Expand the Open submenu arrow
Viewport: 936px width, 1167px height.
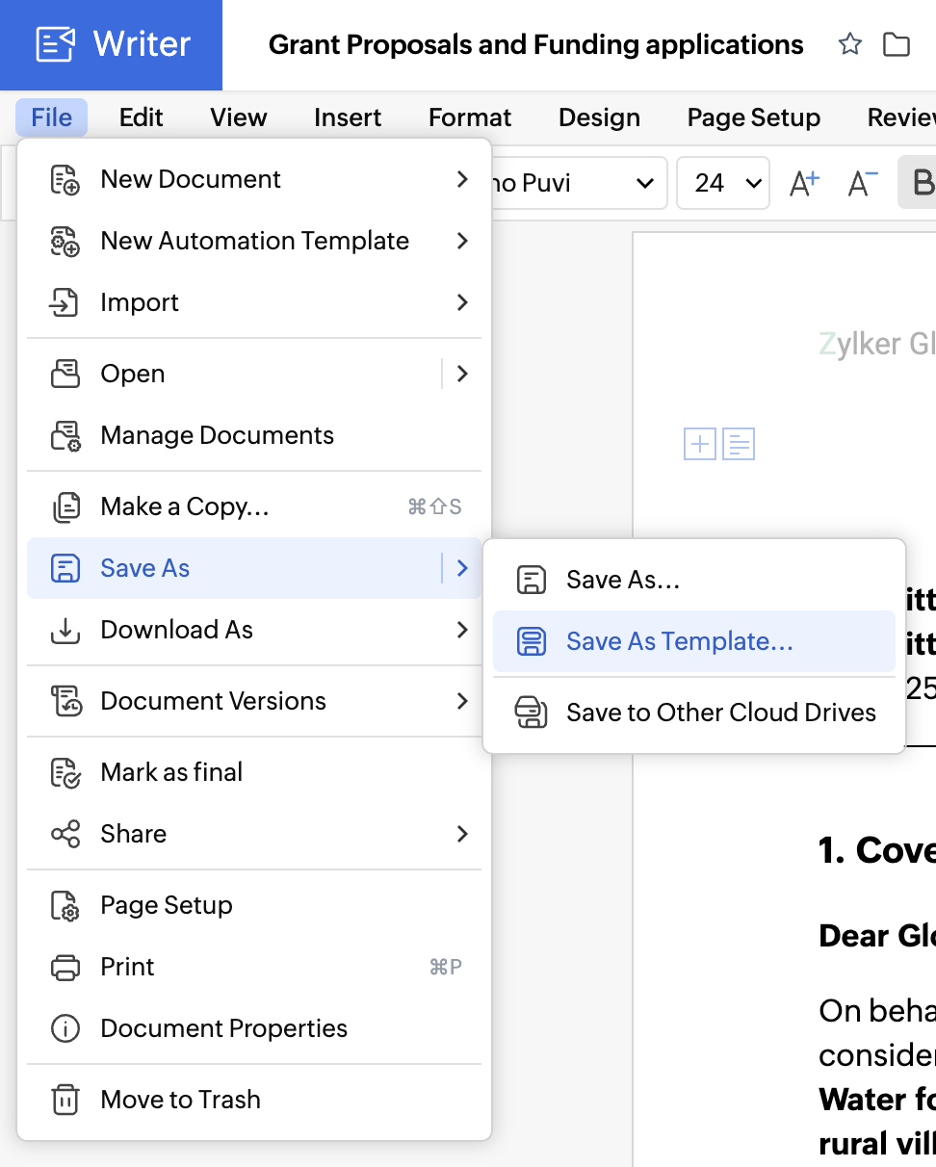(462, 374)
